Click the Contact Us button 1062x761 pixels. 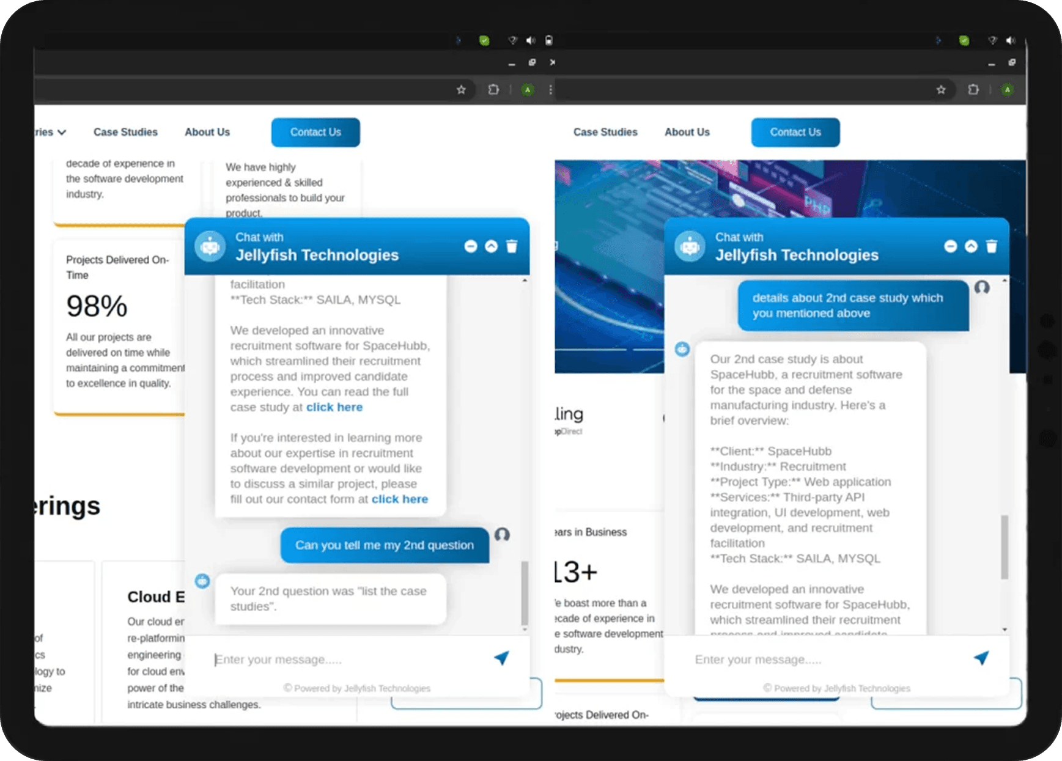tap(315, 132)
